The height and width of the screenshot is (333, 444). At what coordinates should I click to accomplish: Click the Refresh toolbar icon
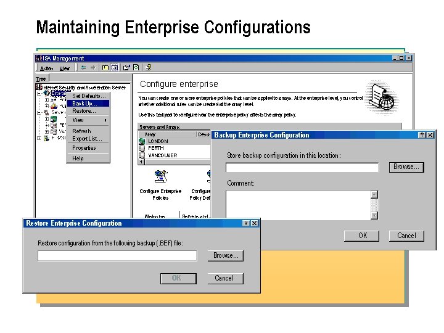click(x=136, y=67)
